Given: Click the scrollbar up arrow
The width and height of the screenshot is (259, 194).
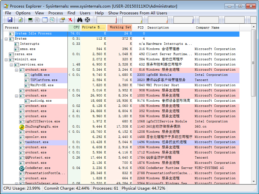Looking at the screenshot, I should (253, 27).
